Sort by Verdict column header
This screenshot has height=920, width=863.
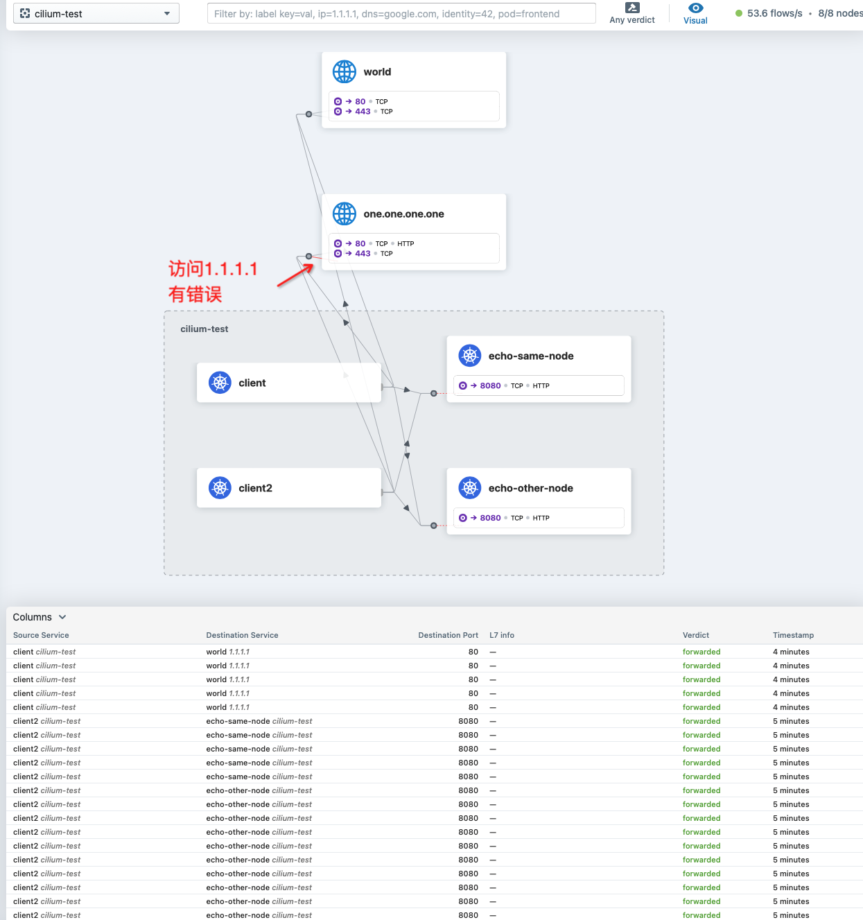[x=695, y=635]
